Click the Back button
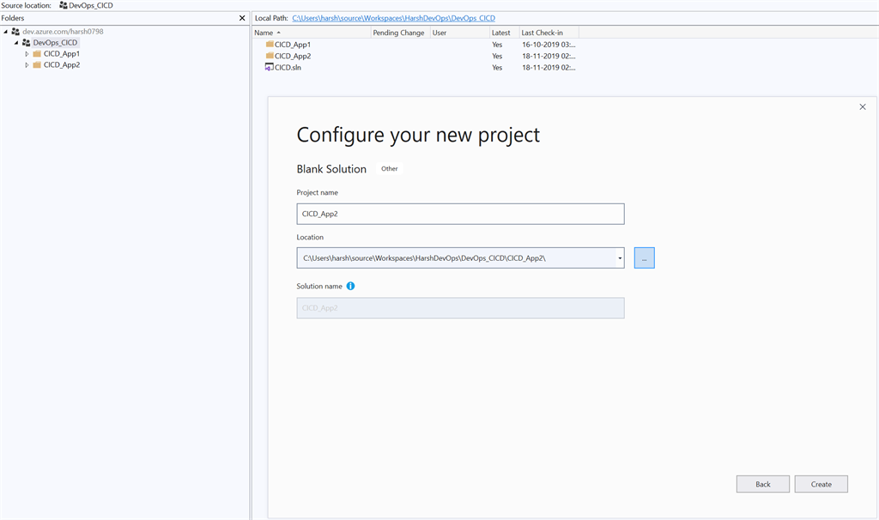The width and height of the screenshot is (879, 520). (x=762, y=483)
